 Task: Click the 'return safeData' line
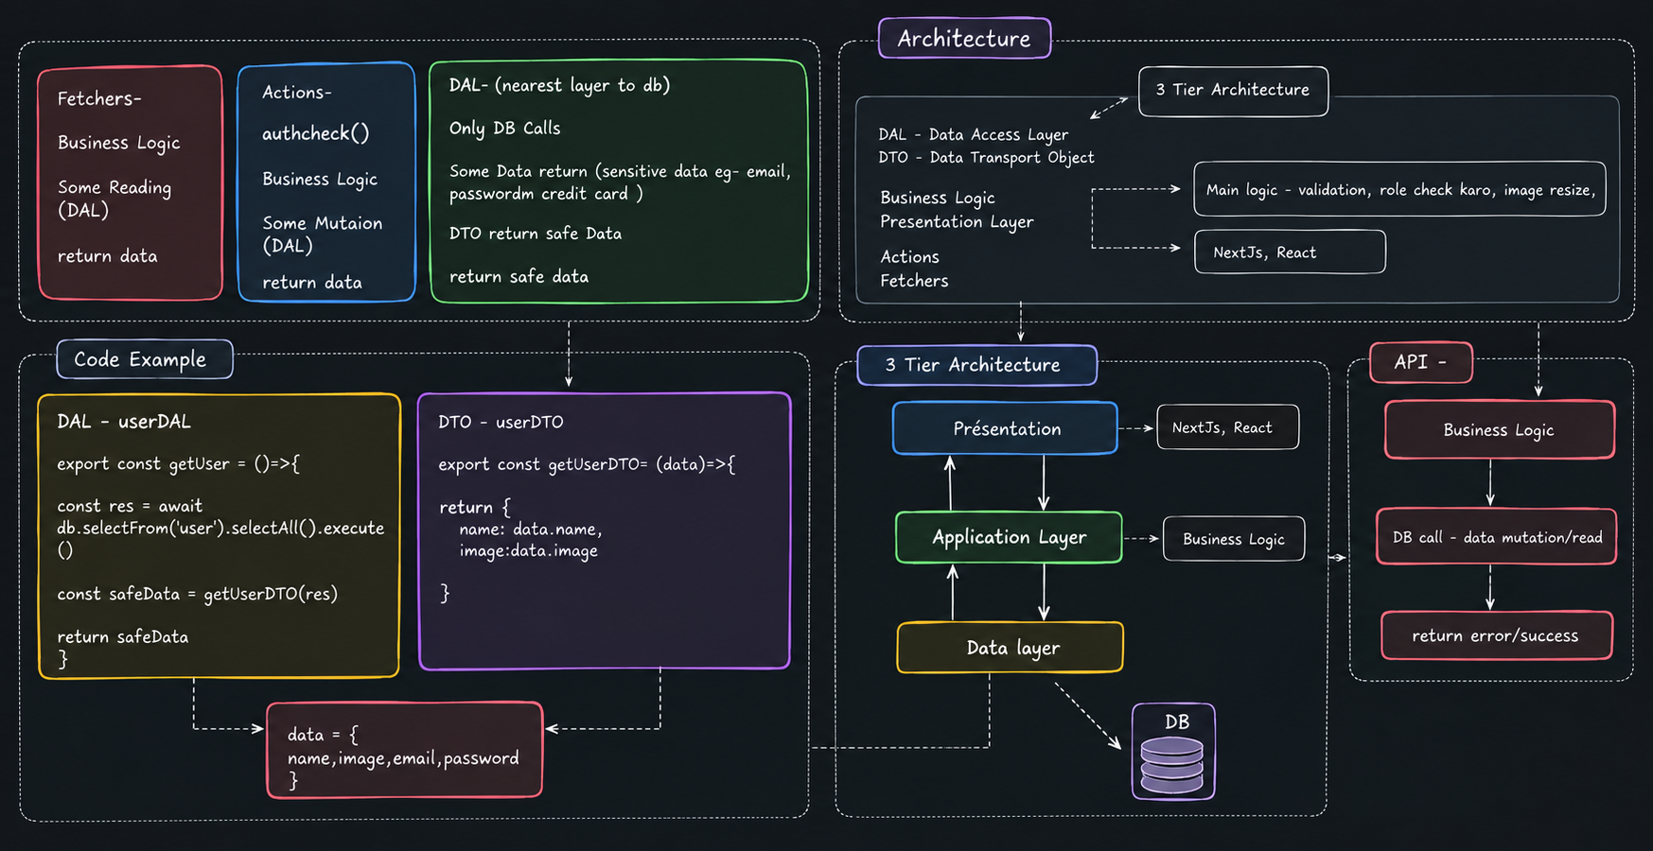(122, 637)
